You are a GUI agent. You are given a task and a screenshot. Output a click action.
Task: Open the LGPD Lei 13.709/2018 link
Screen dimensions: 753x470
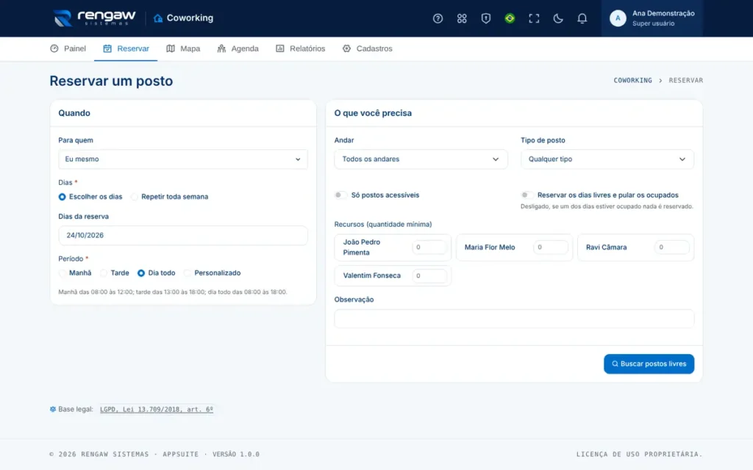coord(157,409)
